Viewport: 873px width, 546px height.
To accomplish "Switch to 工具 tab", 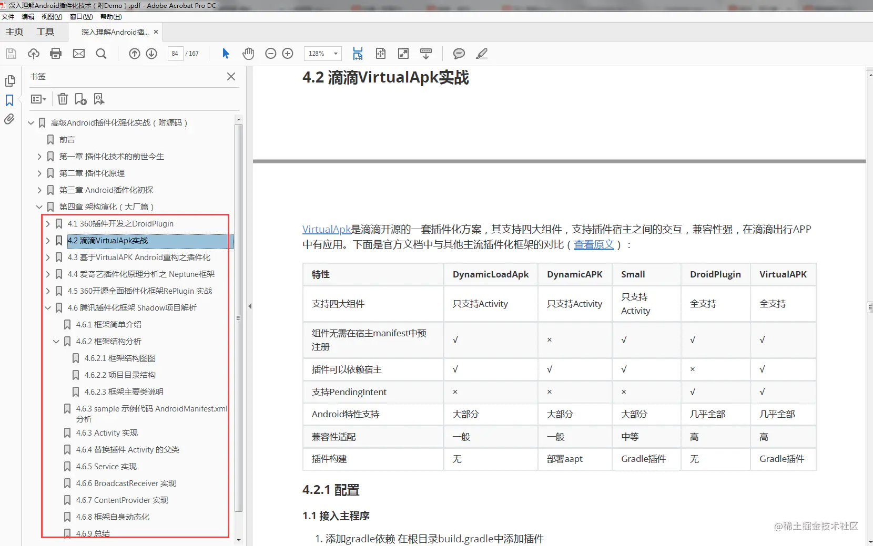I will [45, 32].
